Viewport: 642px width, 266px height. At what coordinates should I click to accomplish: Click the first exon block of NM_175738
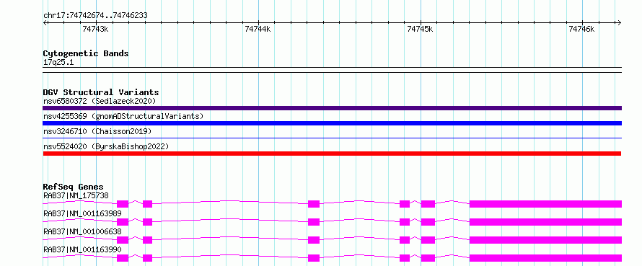pos(123,204)
